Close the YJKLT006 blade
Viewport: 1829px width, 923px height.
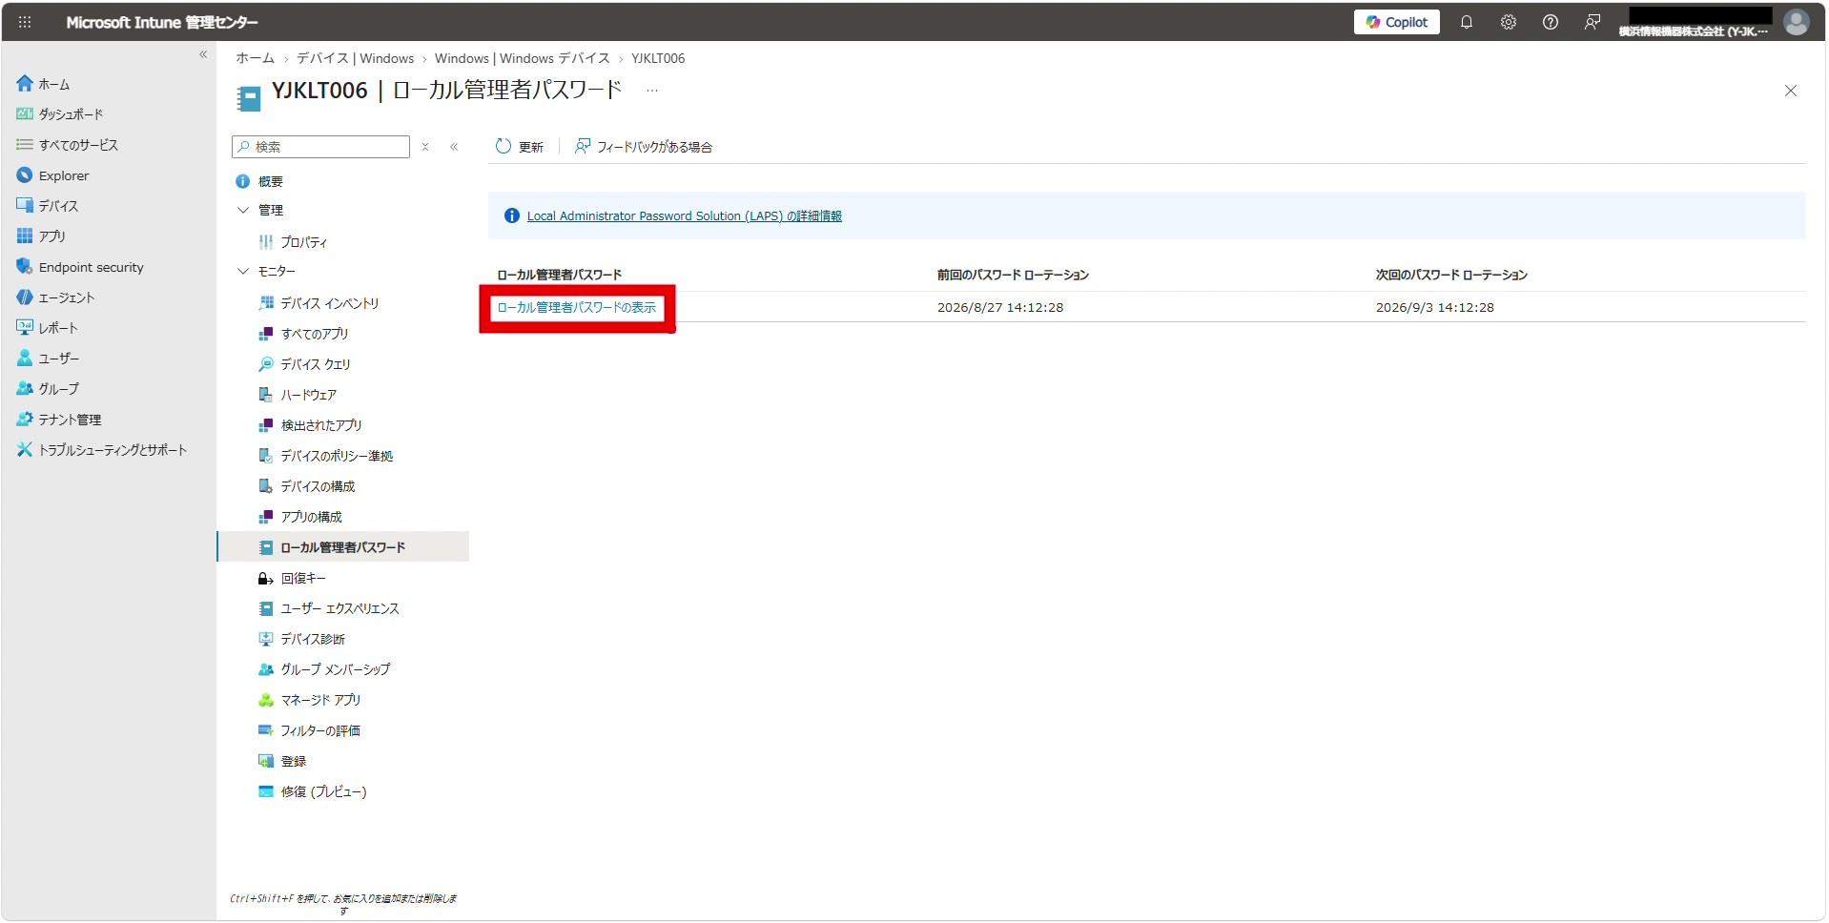tap(1790, 91)
